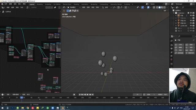The width and height of the screenshot is (196, 110).
Task: Click the playhead marker at frame 33
Action: tap(22, 97)
